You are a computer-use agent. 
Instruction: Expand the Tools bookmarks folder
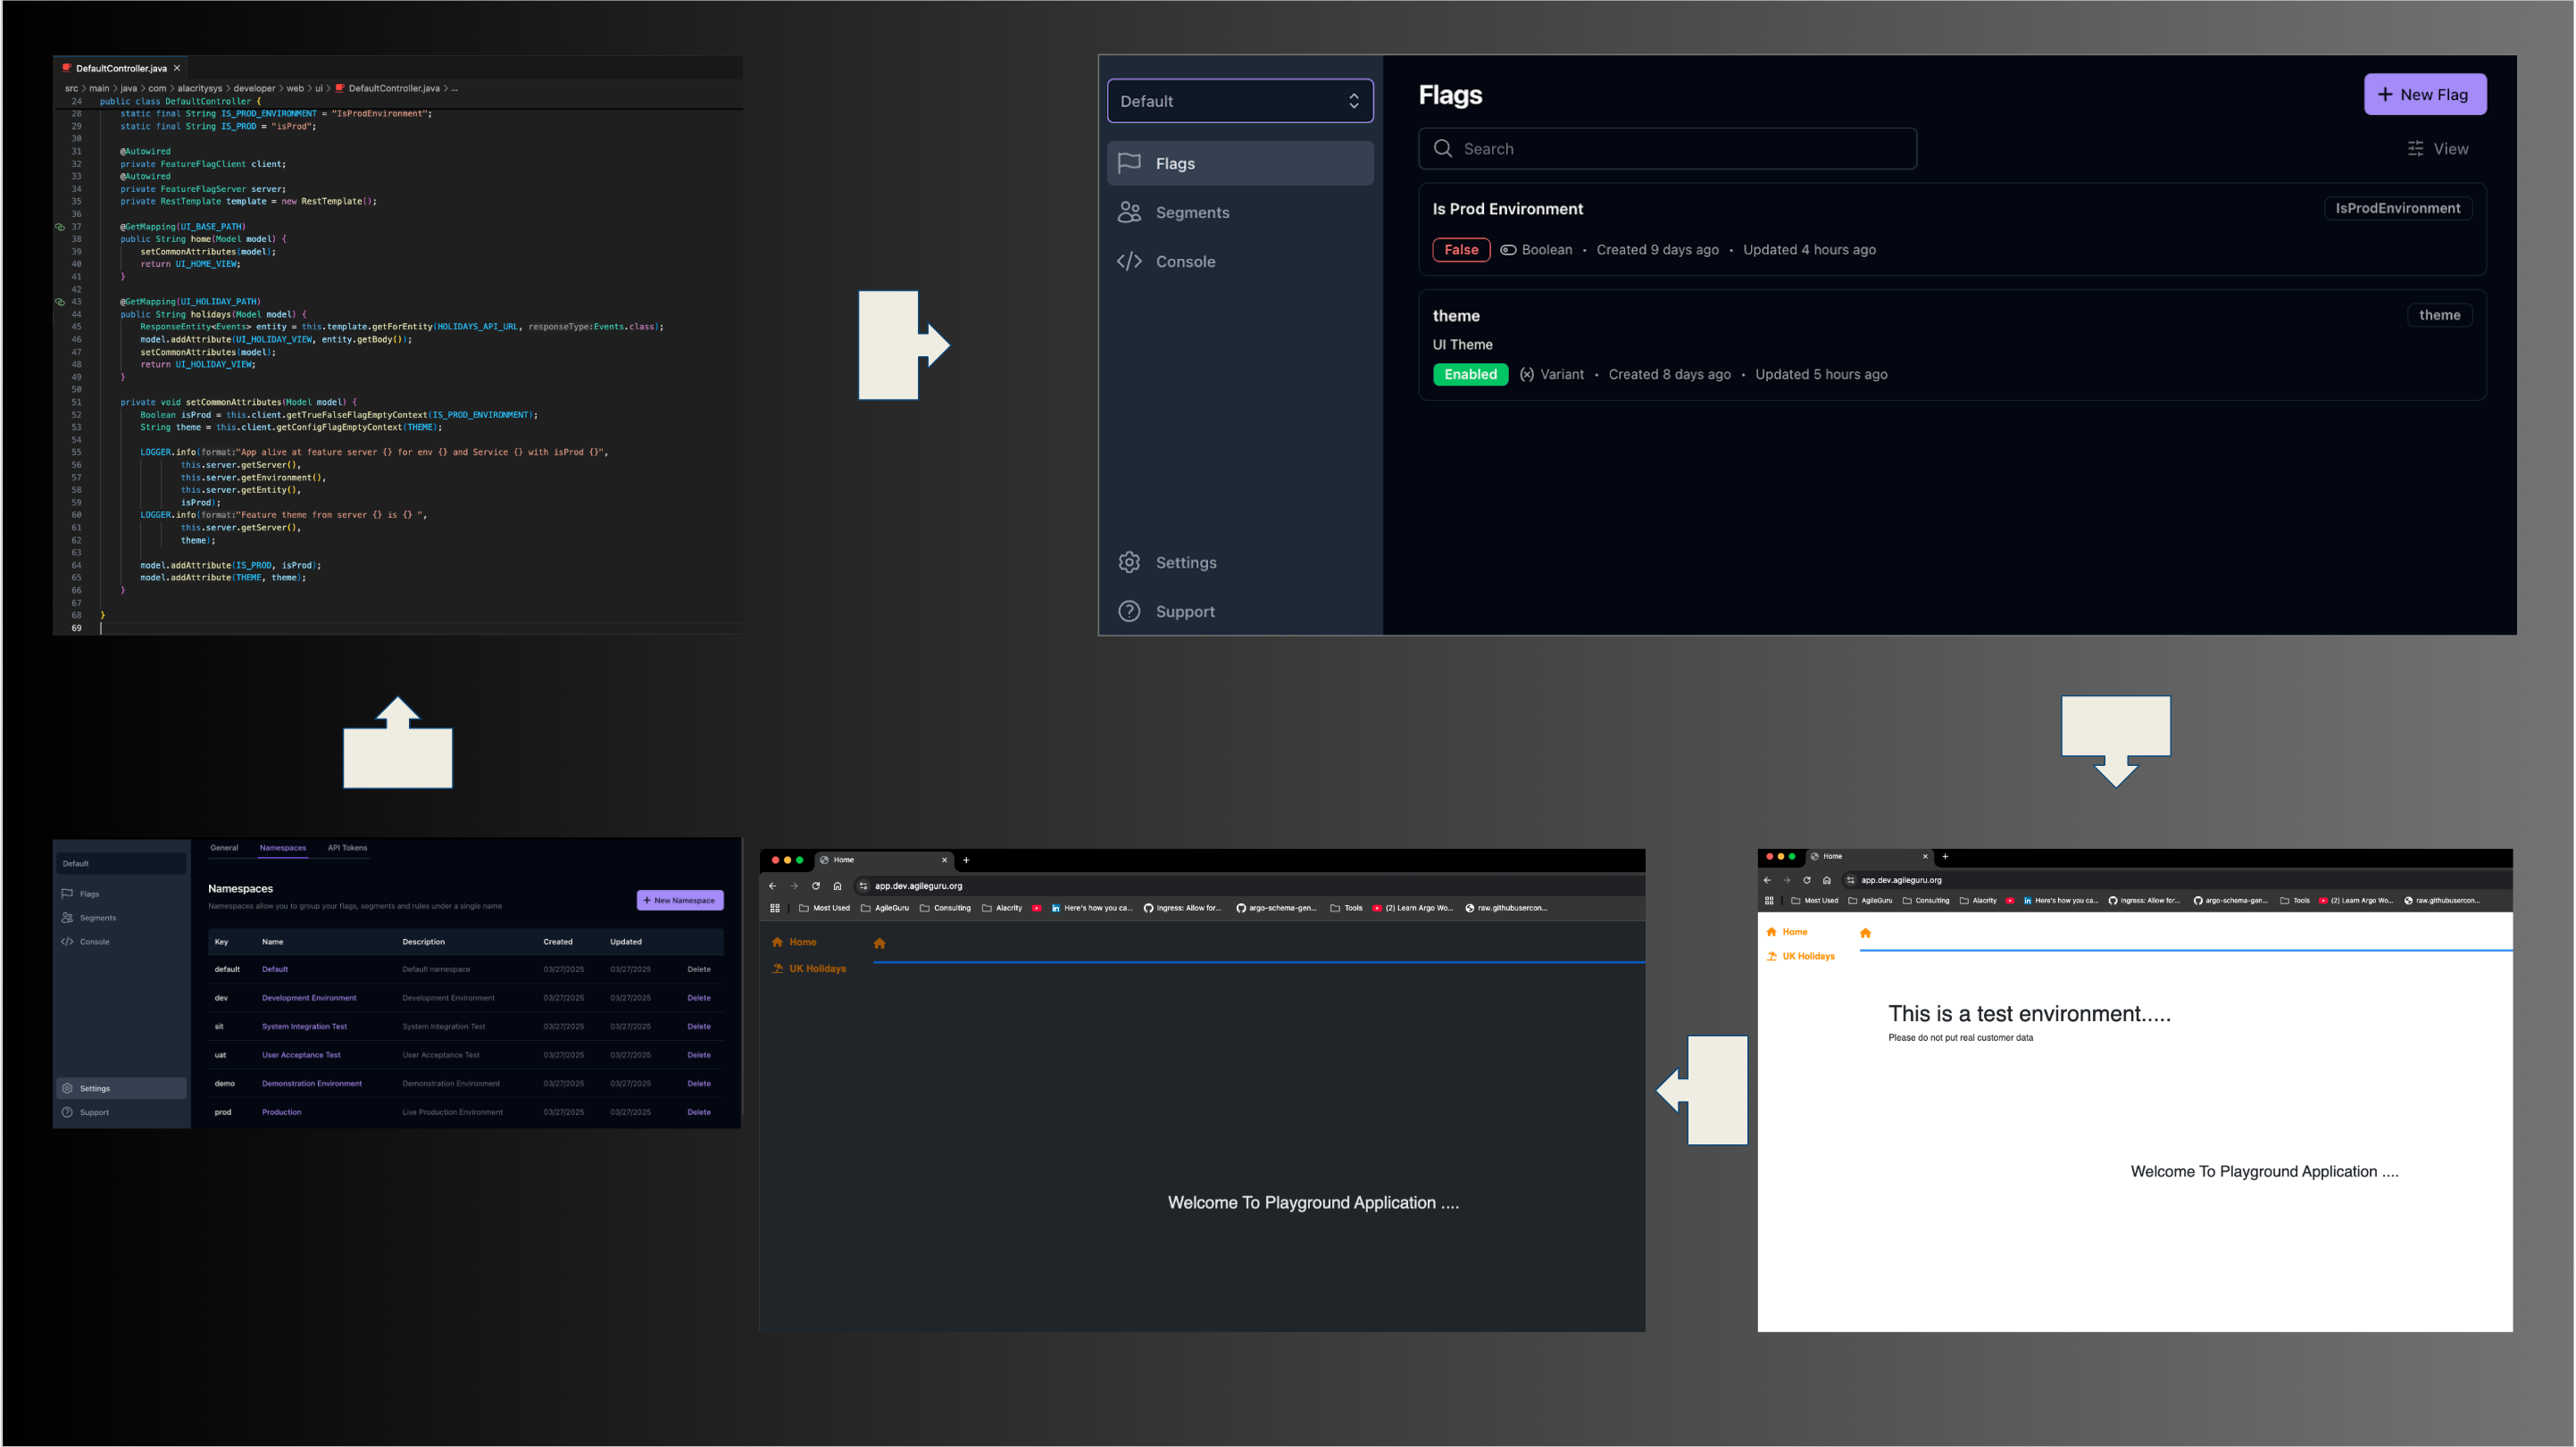coord(1349,908)
